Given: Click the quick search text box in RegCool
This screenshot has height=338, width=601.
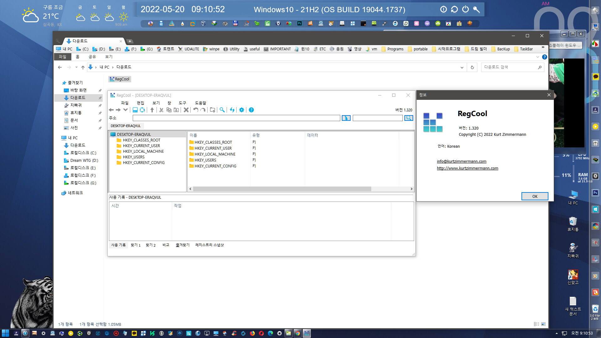Looking at the screenshot, I should point(378,118).
